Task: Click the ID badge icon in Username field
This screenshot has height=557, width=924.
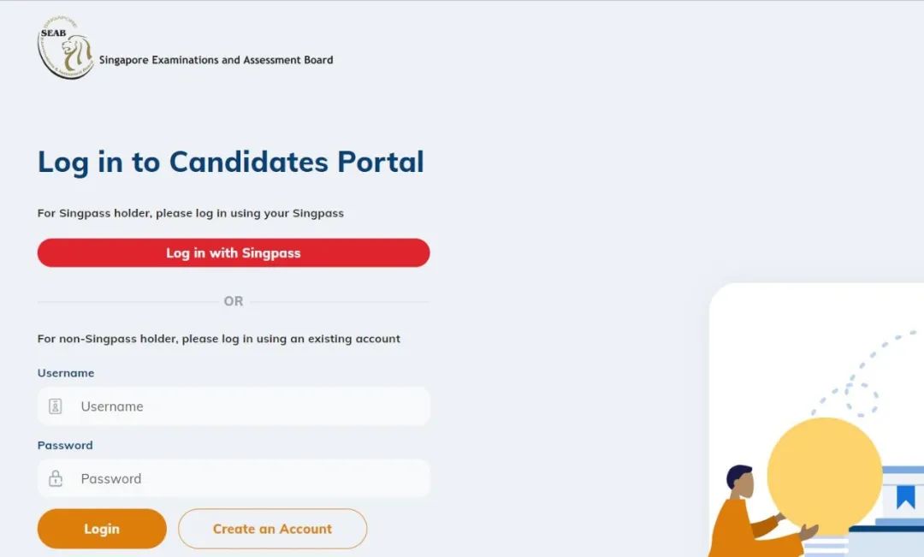Action: [x=56, y=406]
